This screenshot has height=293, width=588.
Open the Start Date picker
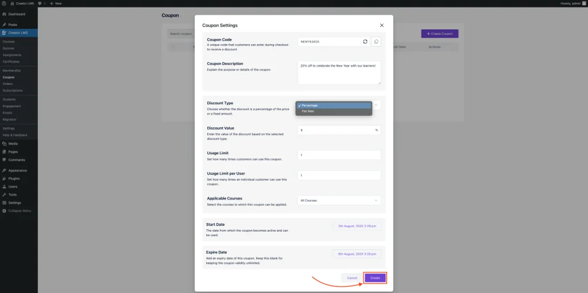click(x=357, y=226)
